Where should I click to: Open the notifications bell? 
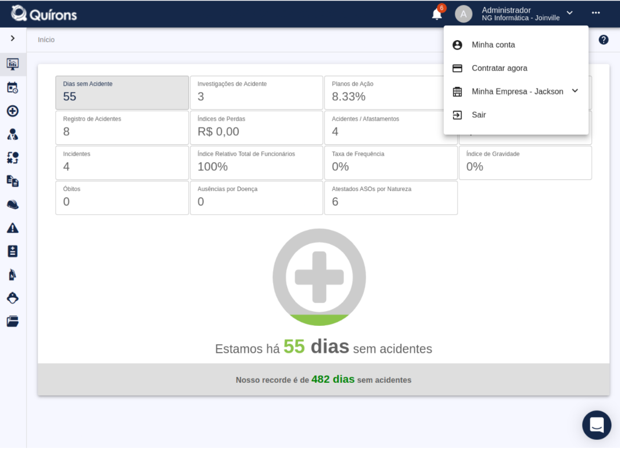(x=436, y=14)
